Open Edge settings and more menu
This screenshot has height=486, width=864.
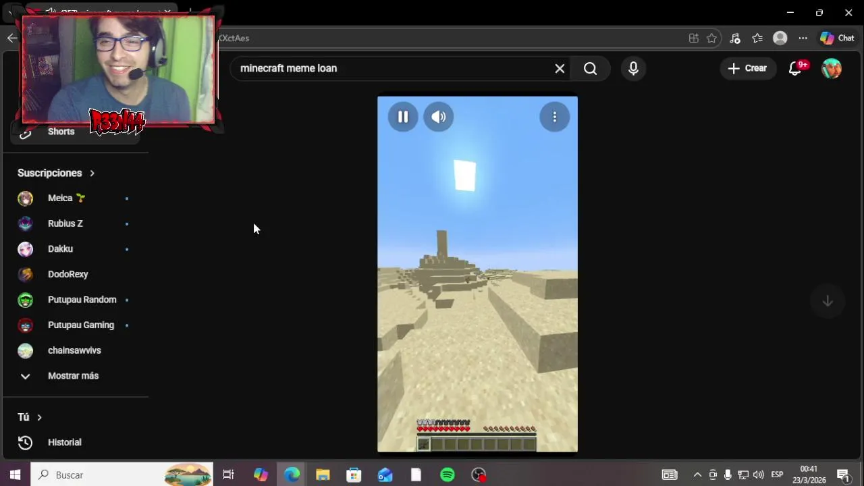[803, 38]
